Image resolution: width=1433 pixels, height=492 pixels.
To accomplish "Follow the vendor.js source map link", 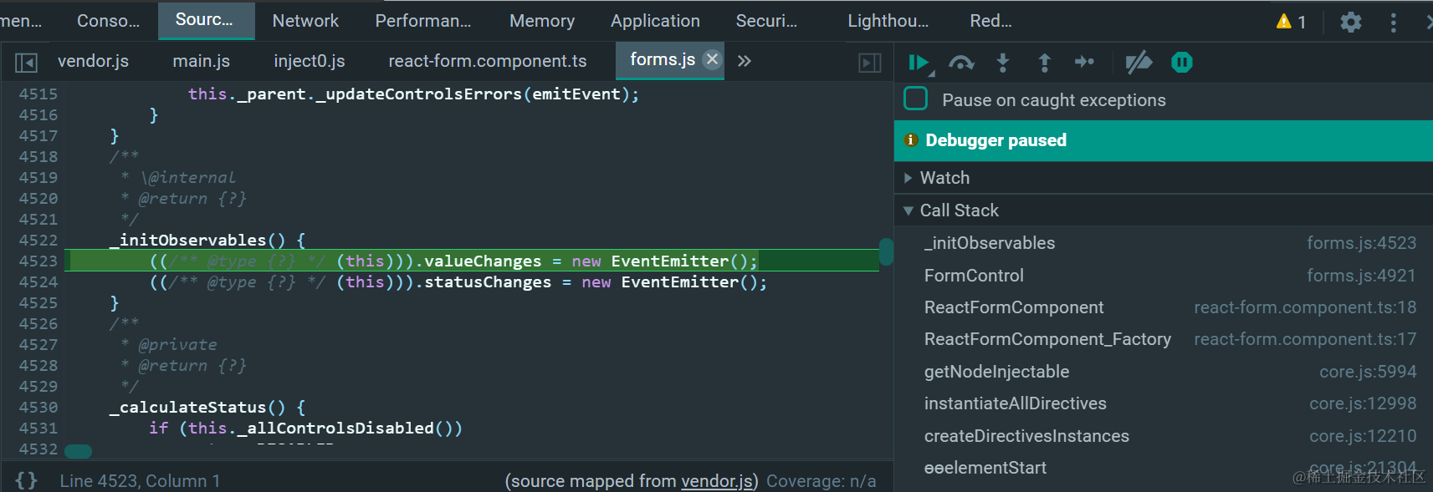I will click(717, 481).
